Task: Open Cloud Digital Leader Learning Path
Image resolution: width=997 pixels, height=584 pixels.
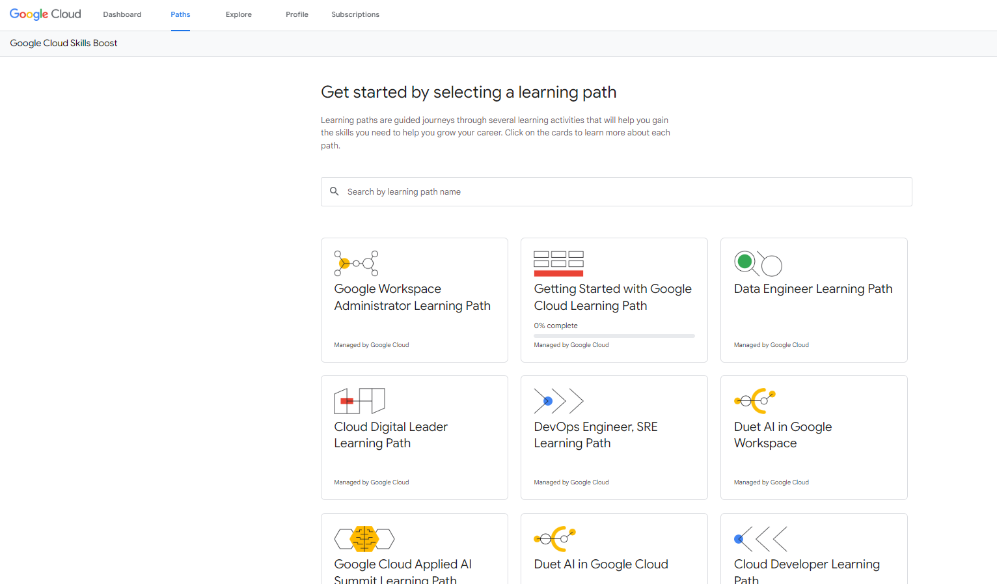Action: 415,438
